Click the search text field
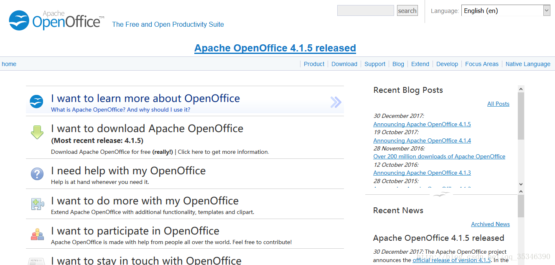Image resolution: width=555 pixels, height=265 pixels. tap(366, 10)
